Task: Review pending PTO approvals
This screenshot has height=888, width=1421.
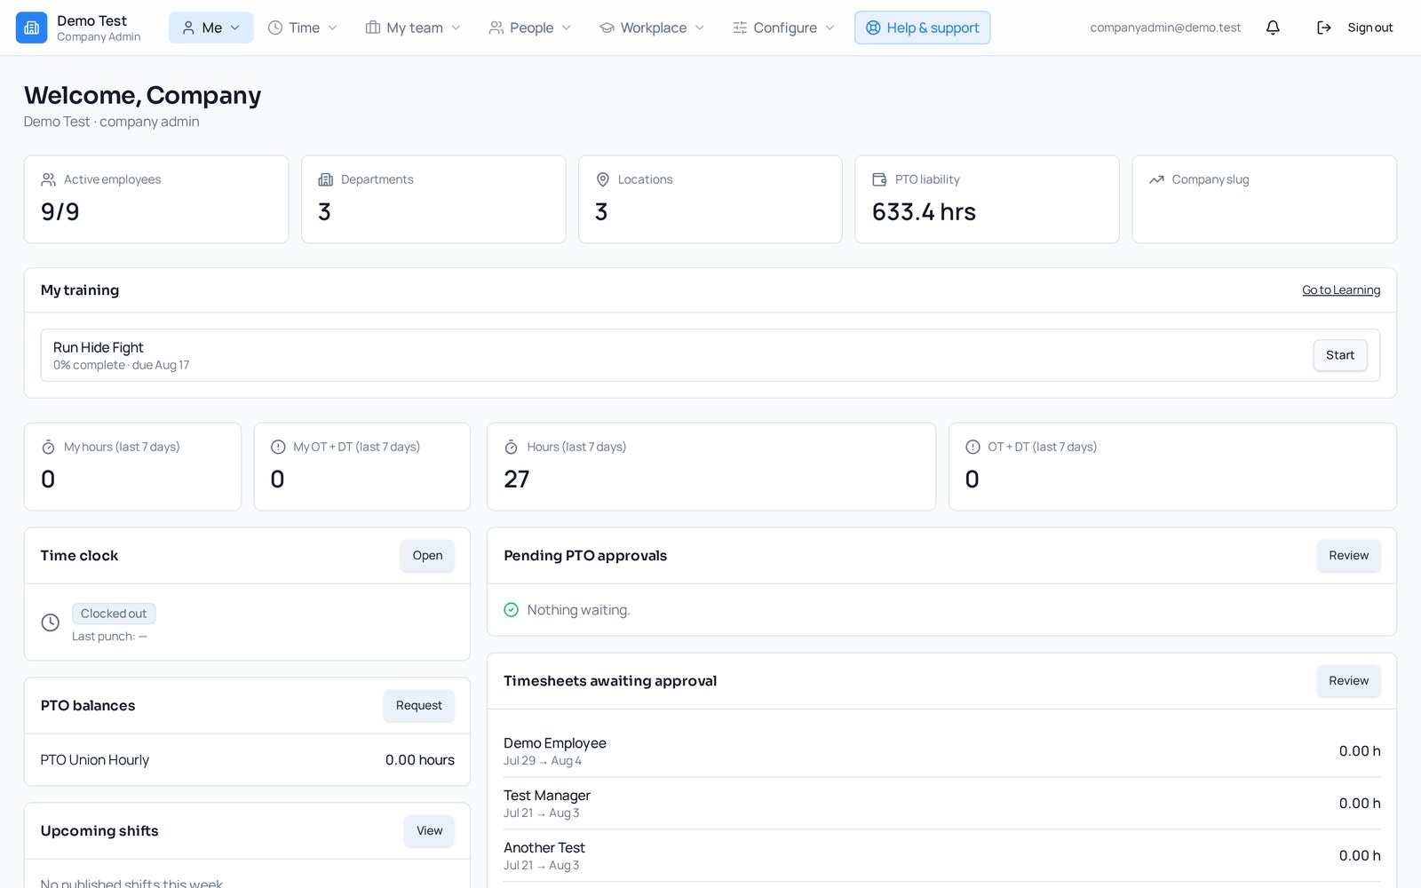Action: (x=1348, y=556)
